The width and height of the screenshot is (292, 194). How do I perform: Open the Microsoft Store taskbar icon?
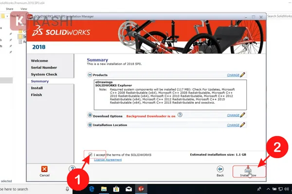116,189
